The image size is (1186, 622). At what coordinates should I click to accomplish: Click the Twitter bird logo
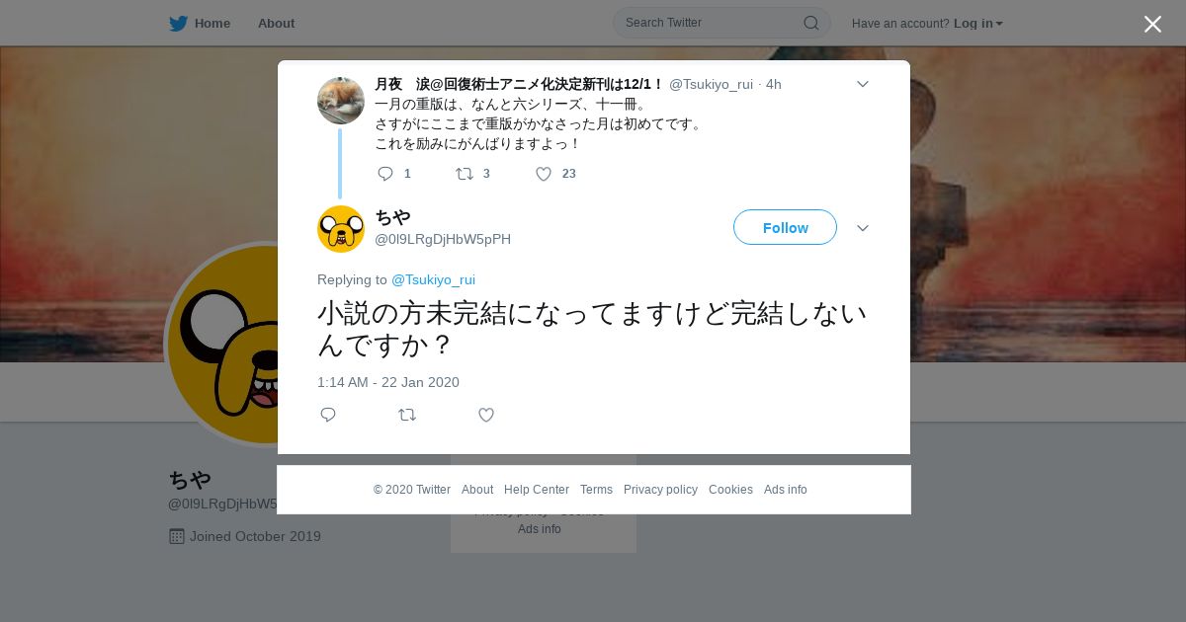[178, 24]
